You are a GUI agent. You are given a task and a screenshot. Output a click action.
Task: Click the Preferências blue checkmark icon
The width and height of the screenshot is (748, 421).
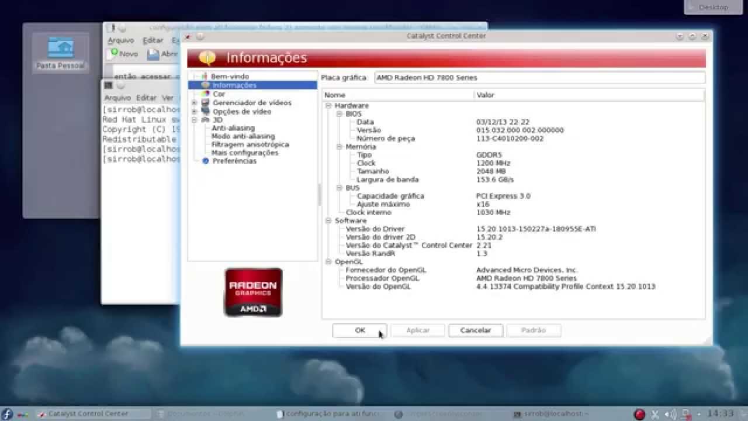tap(205, 161)
